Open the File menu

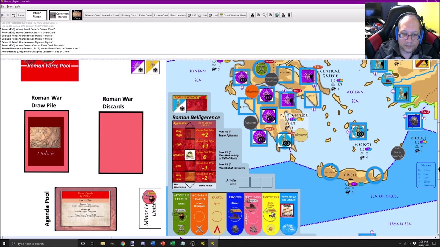point(2,7)
